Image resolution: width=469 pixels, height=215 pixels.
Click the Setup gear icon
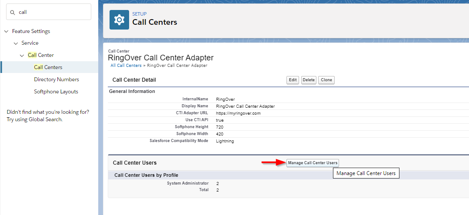click(x=119, y=20)
